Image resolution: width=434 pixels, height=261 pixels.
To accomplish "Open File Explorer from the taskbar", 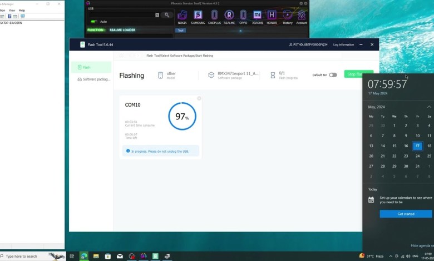I will [x=96, y=256].
